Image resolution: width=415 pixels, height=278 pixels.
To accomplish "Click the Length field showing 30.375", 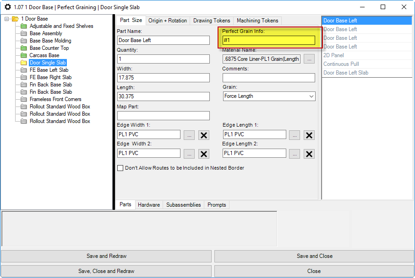I will pos(164,96).
